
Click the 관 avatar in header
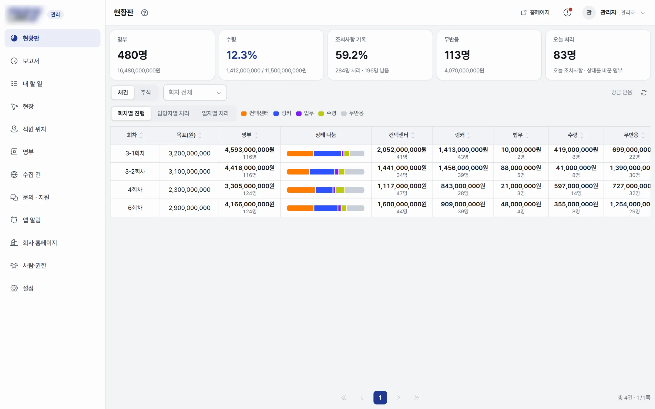click(589, 12)
